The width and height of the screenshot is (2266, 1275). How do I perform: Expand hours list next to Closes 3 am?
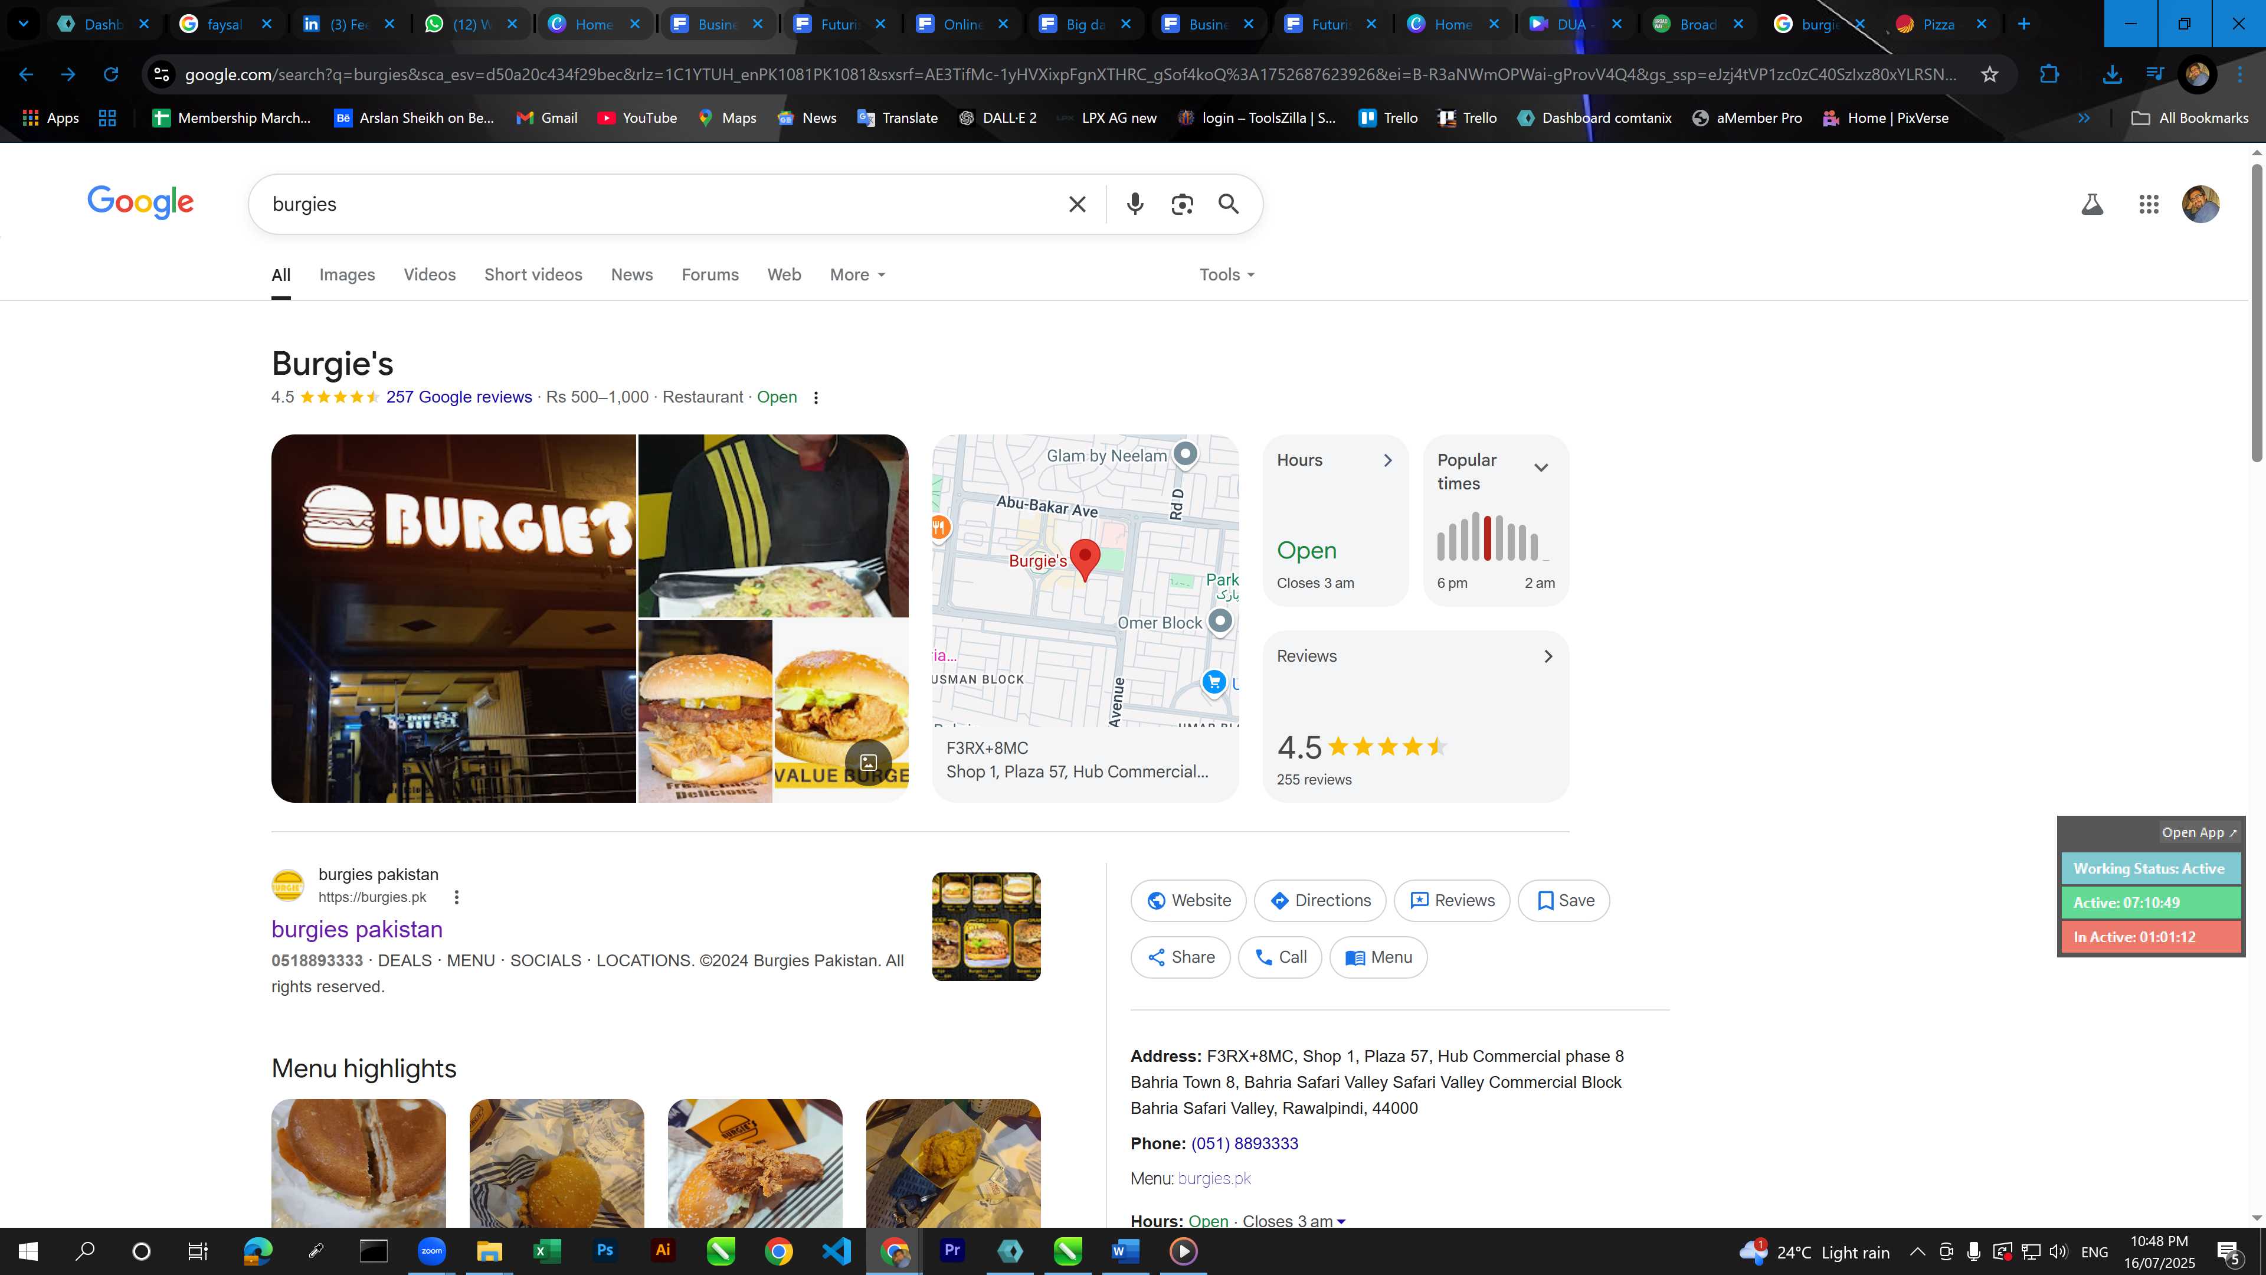coord(1341,1221)
